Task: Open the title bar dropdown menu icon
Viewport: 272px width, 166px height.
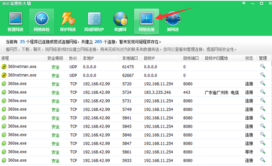Action: click(x=244, y=3)
